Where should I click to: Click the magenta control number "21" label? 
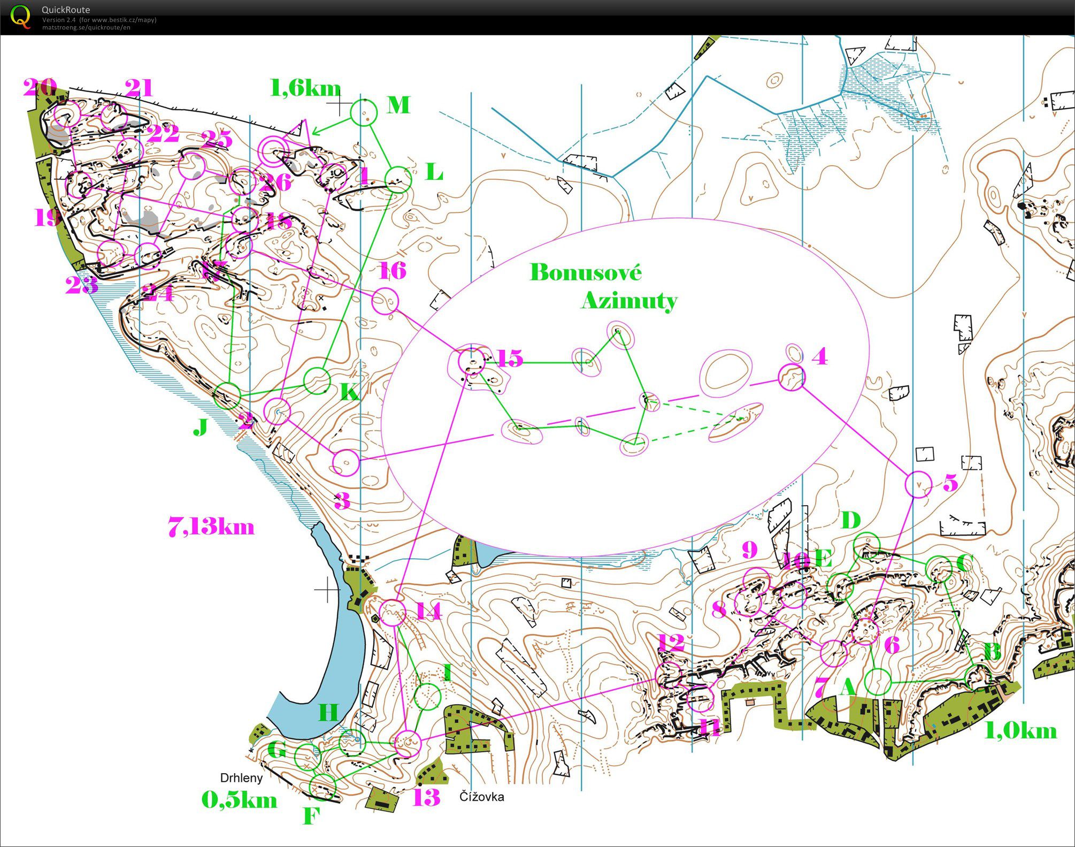point(139,88)
